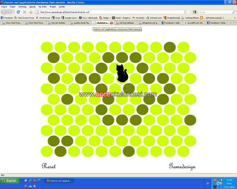This screenshot has width=237, height=189.
Task: Open the fizy video bookmark
Action: click(x=89, y=18)
